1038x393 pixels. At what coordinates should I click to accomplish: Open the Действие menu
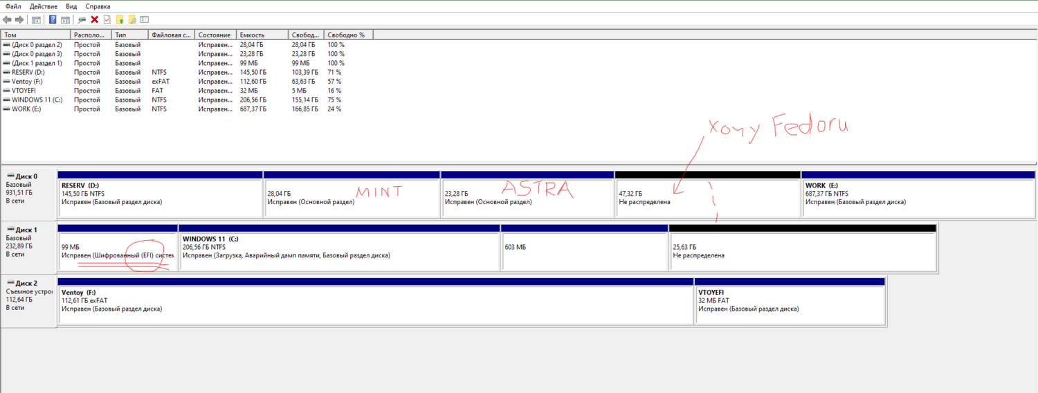[x=43, y=6]
